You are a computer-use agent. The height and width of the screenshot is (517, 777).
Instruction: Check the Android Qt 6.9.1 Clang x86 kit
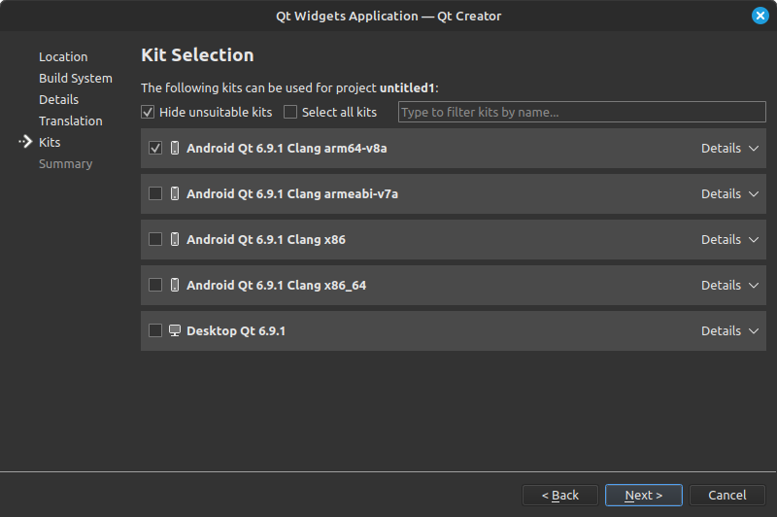(155, 239)
